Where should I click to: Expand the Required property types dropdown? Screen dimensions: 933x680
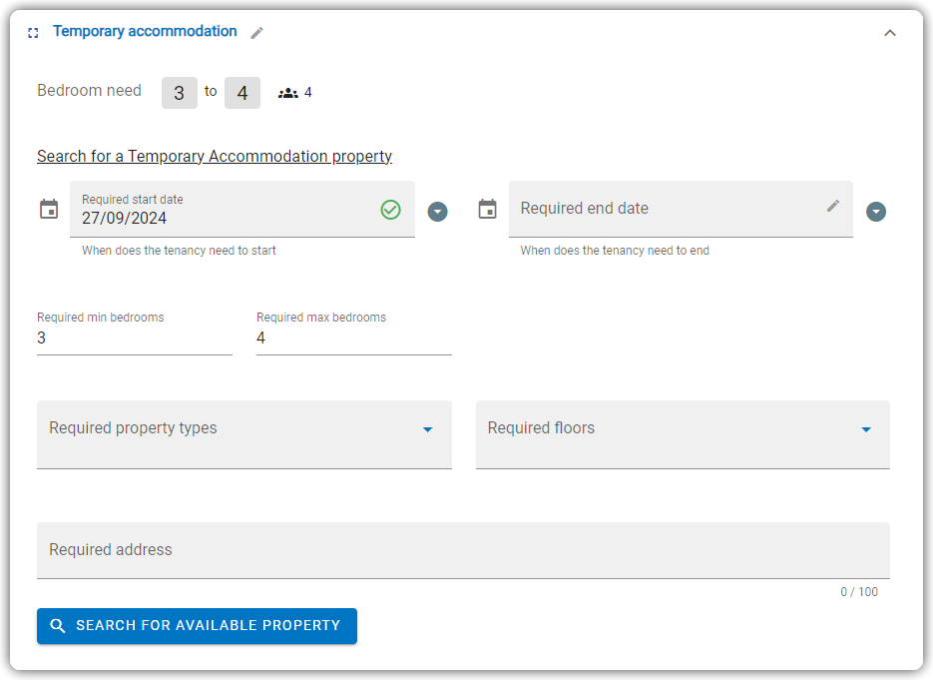(243, 434)
